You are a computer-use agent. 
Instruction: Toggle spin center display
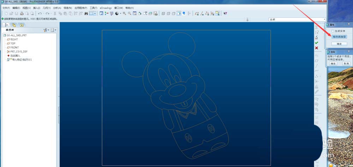(x=106, y=13)
